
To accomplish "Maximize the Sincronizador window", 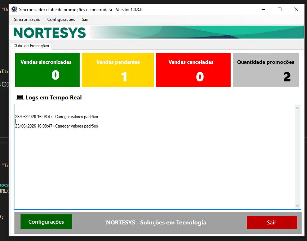I will [x=280, y=9].
